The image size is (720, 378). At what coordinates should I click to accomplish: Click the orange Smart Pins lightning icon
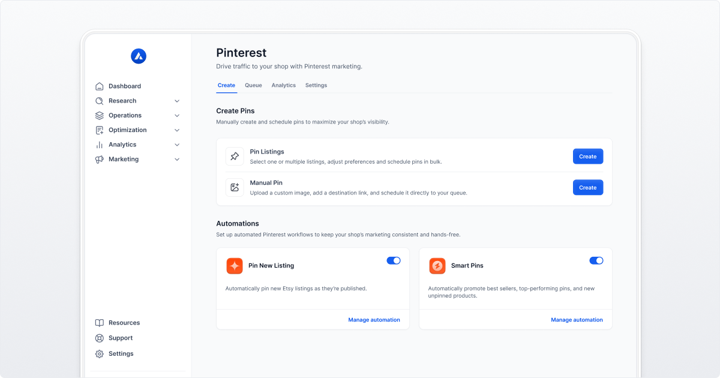437,266
